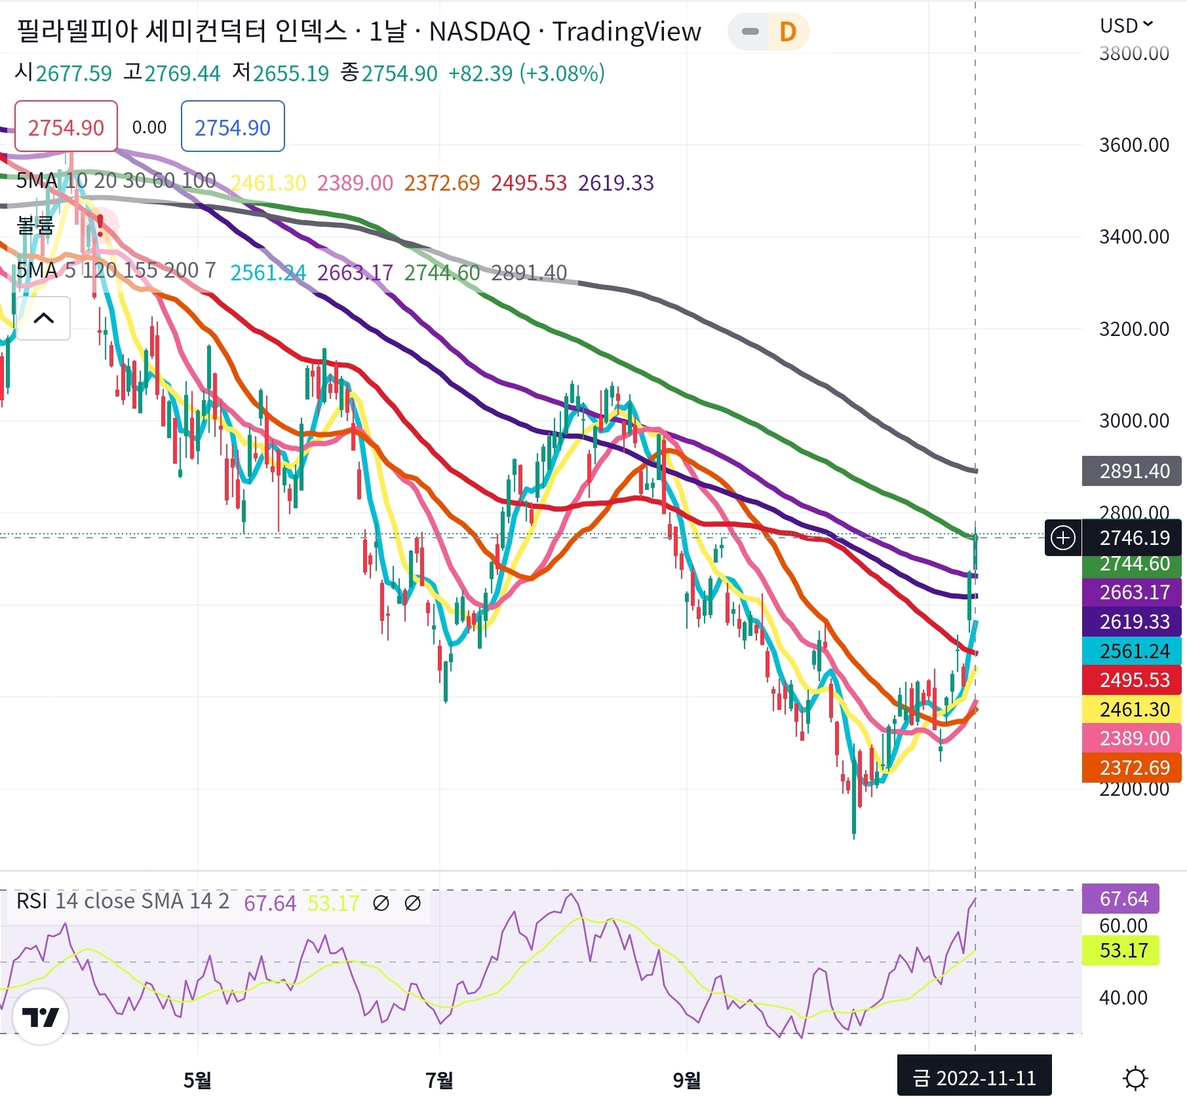
Task: Click the crosshair plus button on price axis
Action: pos(1062,538)
